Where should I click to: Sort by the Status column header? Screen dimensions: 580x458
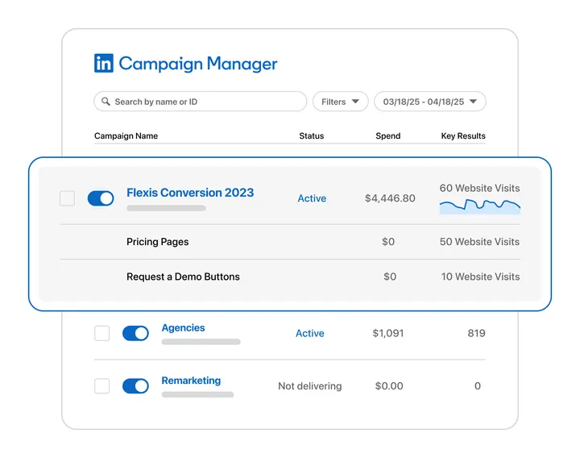point(312,136)
